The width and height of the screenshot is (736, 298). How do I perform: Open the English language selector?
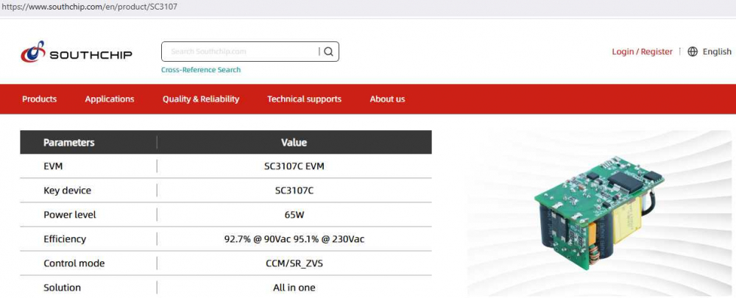point(717,52)
